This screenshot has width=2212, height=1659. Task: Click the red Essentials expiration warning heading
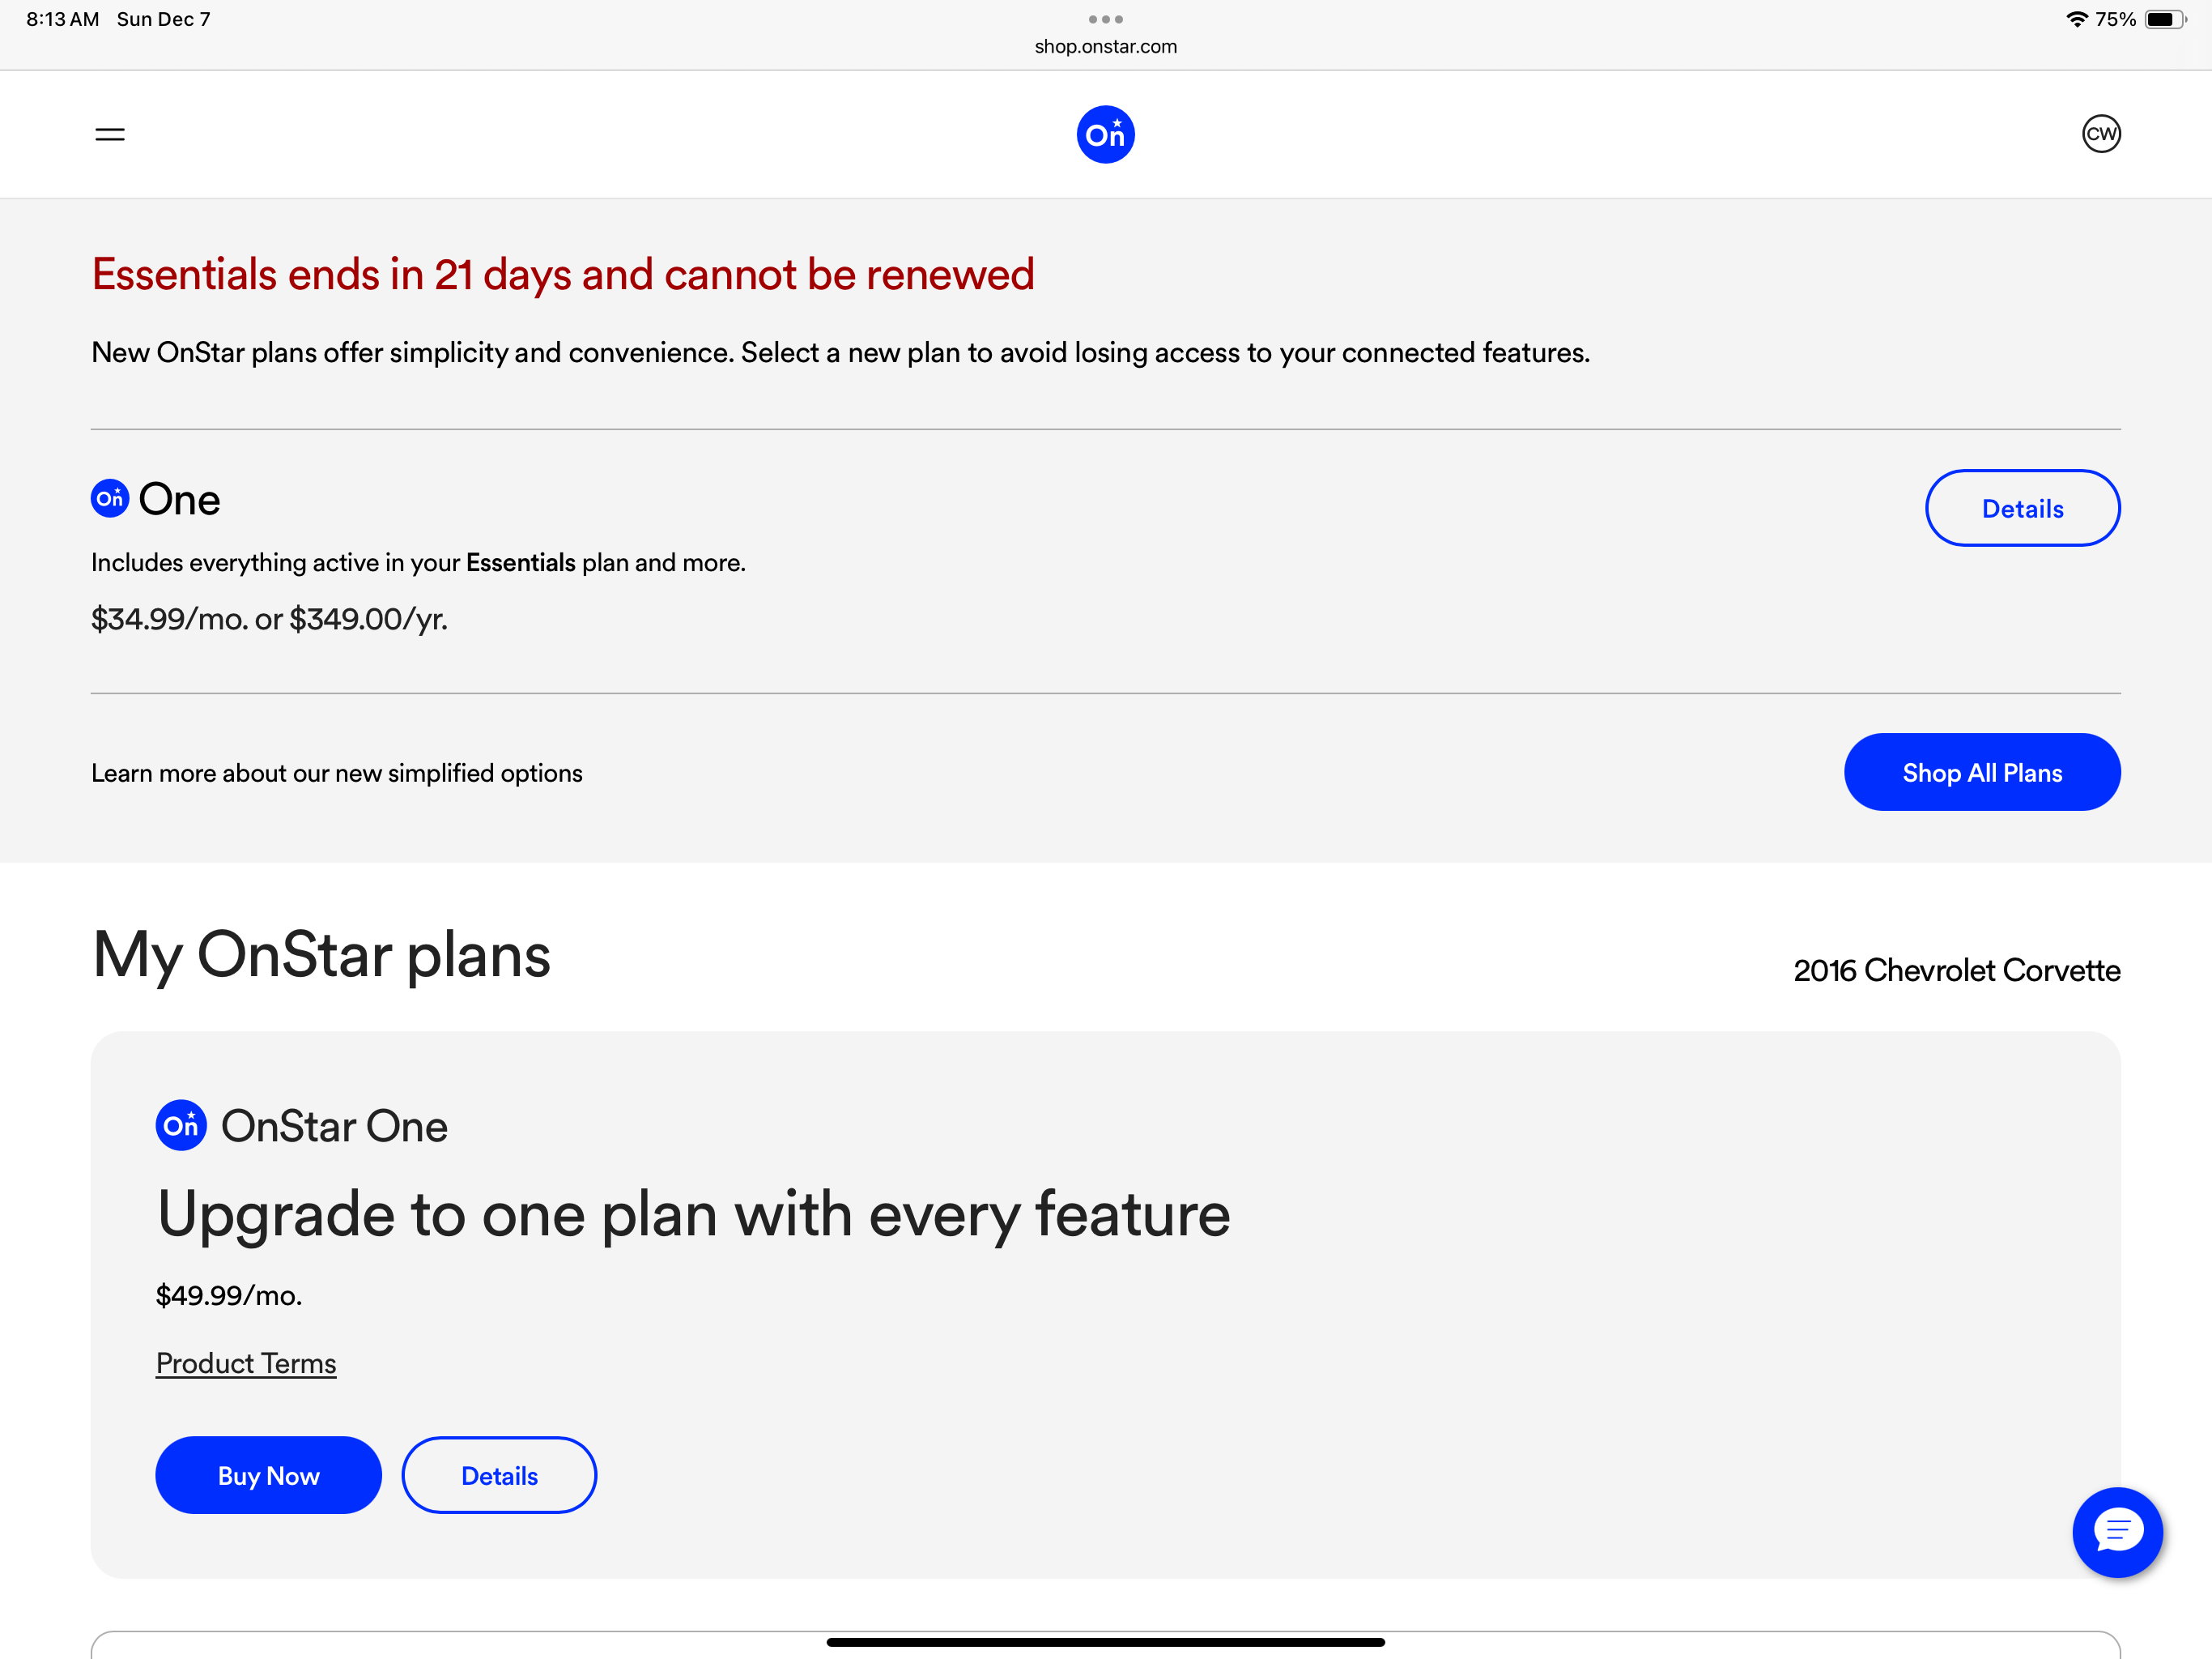pos(563,274)
